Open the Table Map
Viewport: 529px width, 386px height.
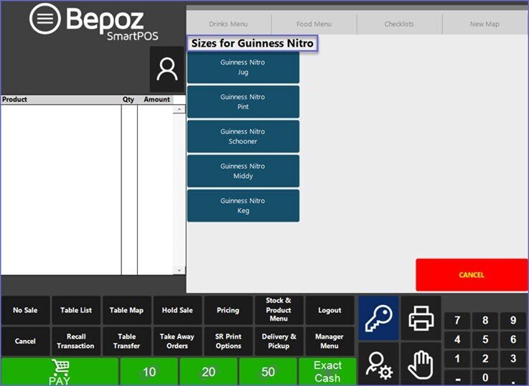pyautogui.click(x=126, y=310)
